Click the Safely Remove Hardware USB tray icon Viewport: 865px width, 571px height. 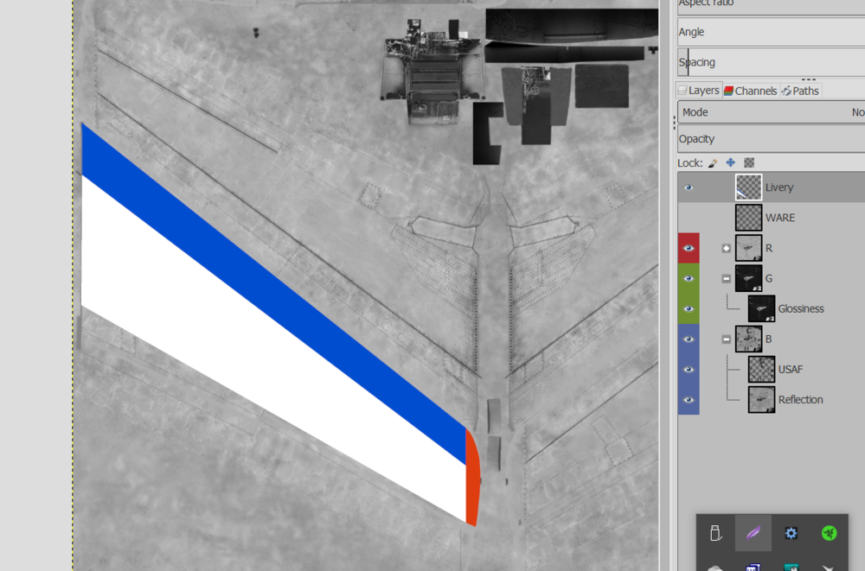[715, 533]
